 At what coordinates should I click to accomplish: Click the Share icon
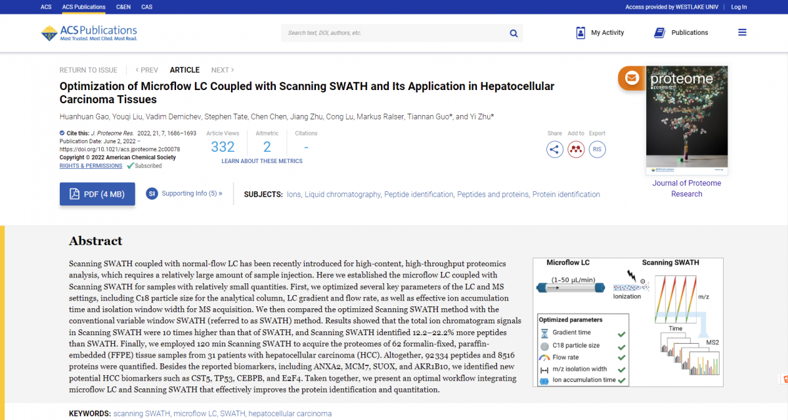point(555,149)
